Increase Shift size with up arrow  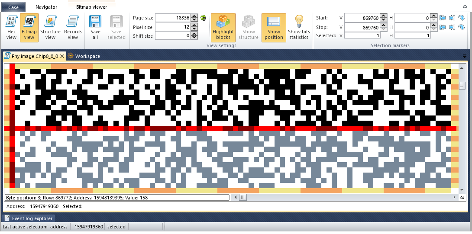tap(194, 34)
